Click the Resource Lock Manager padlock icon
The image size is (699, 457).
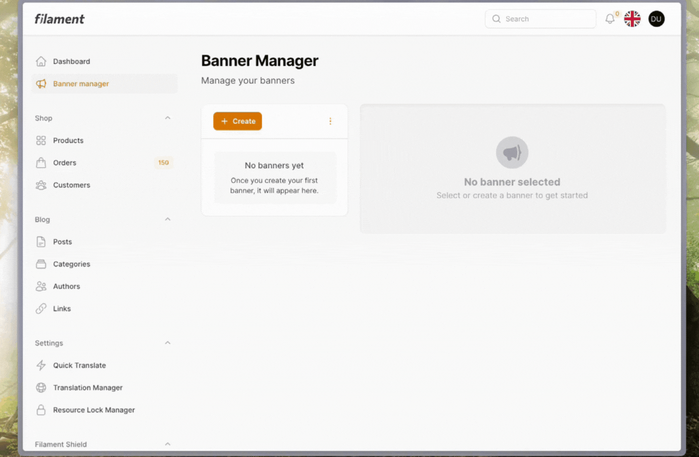click(41, 410)
